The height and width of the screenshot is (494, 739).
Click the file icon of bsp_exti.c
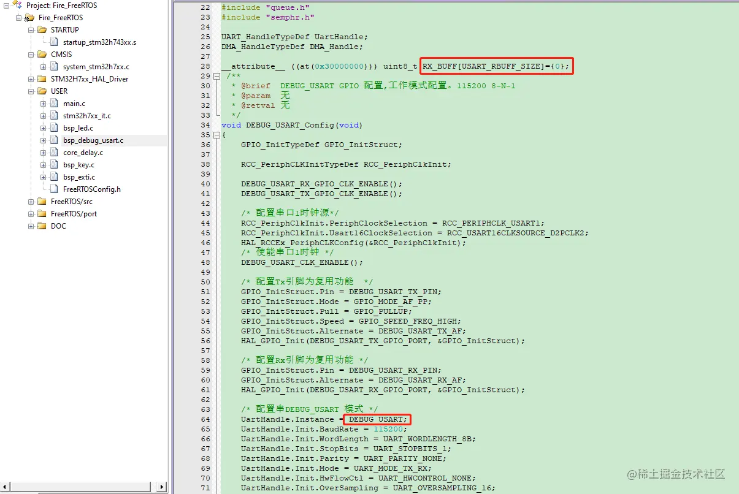[x=55, y=177]
